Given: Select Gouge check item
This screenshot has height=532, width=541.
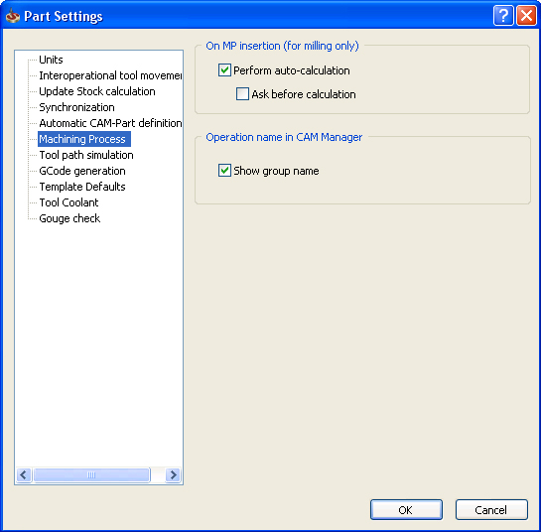Looking at the screenshot, I should click(69, 218).
